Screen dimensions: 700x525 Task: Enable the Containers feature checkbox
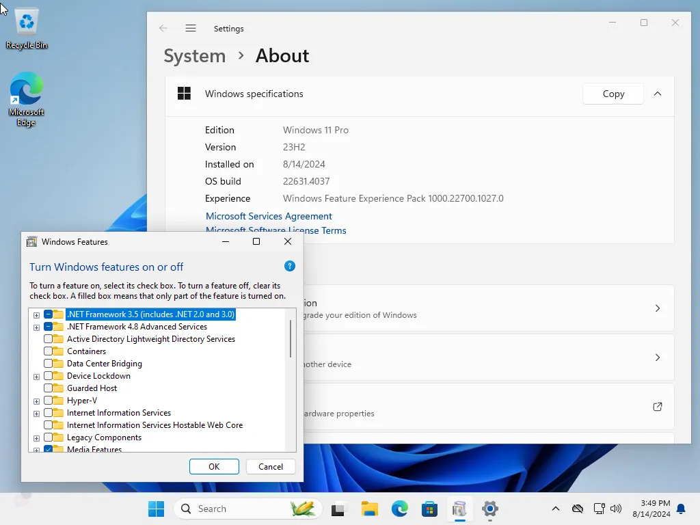pyautogui.click(x=49, y=351)
